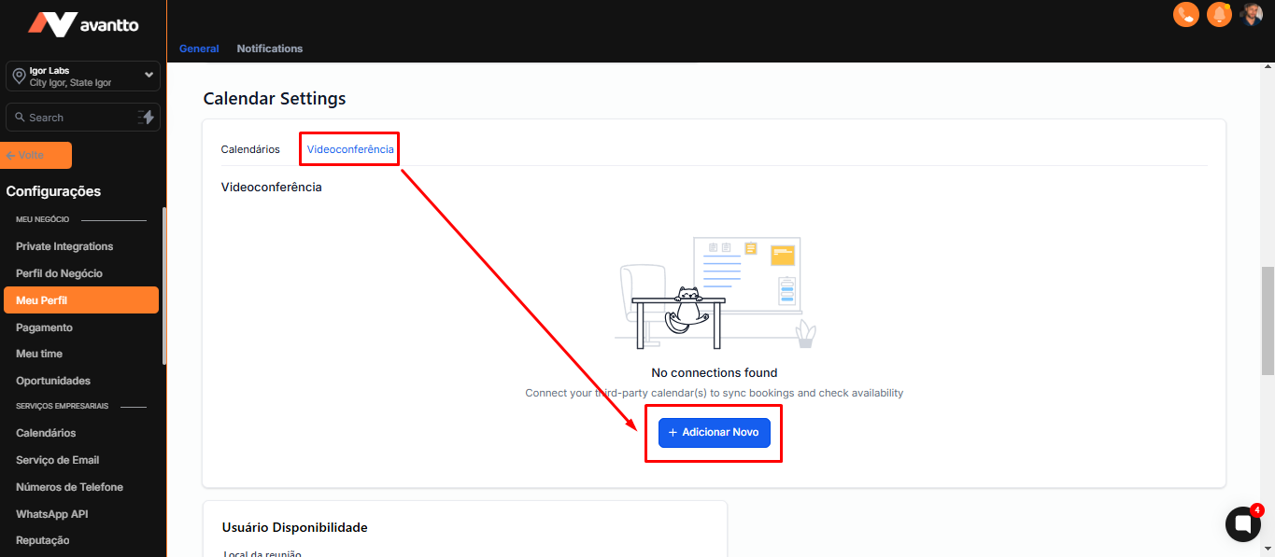Open Private Integrations in sidebar

tap(64, 246)
